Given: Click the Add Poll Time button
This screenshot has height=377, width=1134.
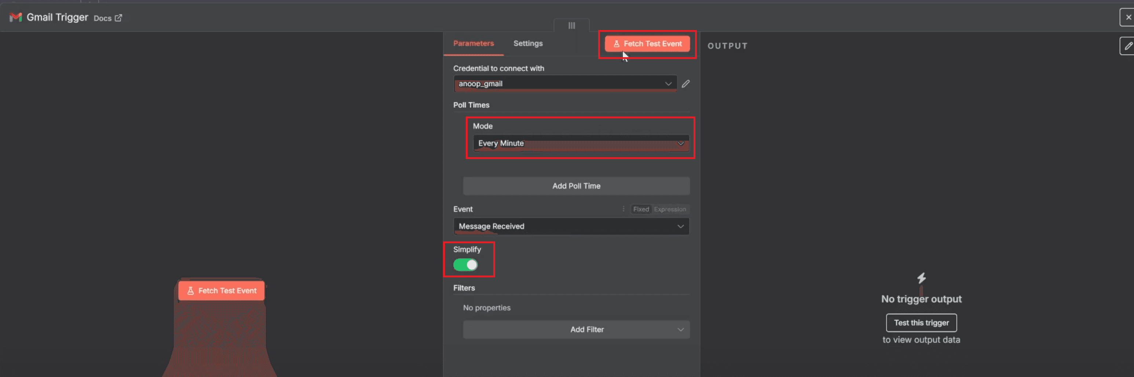Looking at the screenshot, I should 576,186.
